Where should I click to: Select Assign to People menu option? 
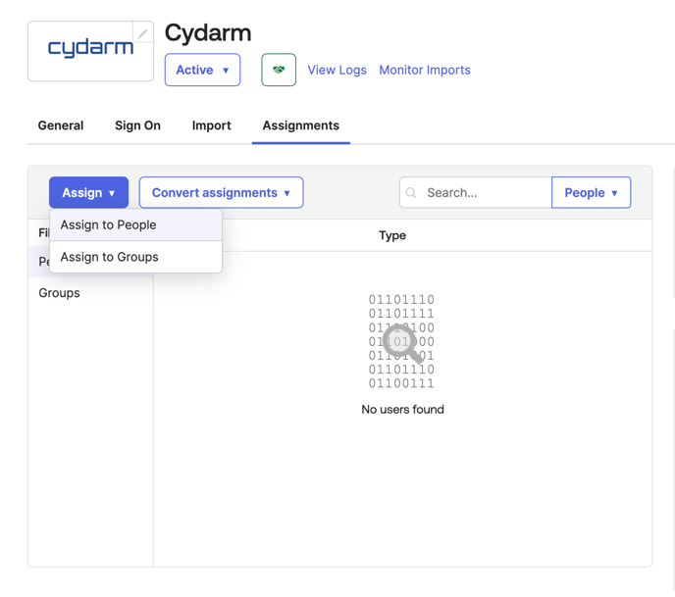[136, 224]
